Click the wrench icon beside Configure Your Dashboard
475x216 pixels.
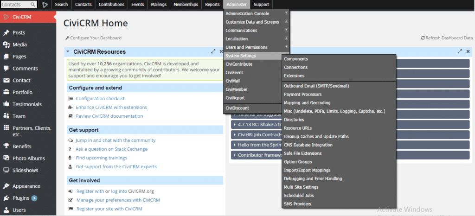click(x=67, y=38)
